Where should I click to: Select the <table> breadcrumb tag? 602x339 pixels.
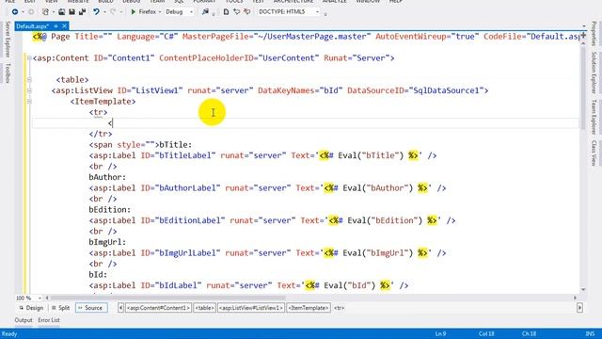[205, 308]
